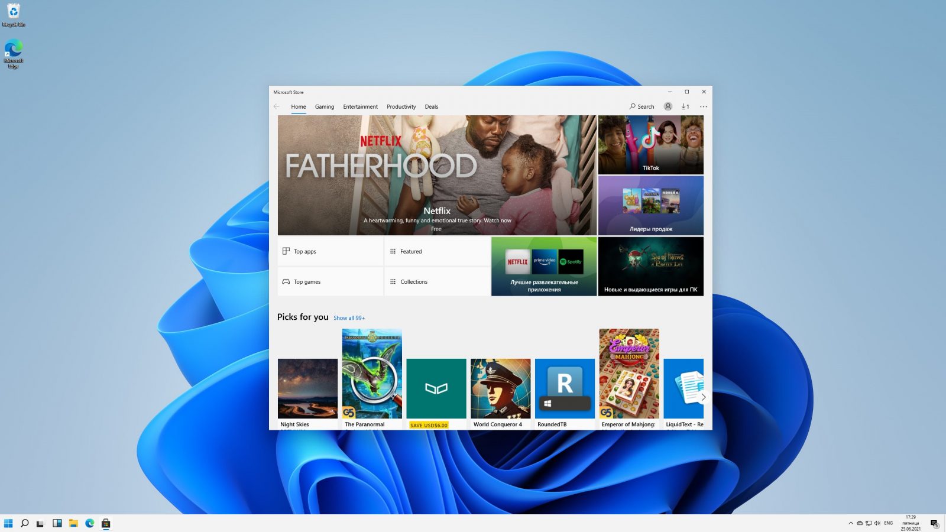
Task: Open the RoundedTB app tile
Action: 565,394
